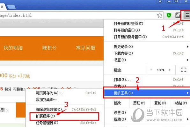
Task: Expand the 帮助(E) submenu
Action: coord(147,119)
